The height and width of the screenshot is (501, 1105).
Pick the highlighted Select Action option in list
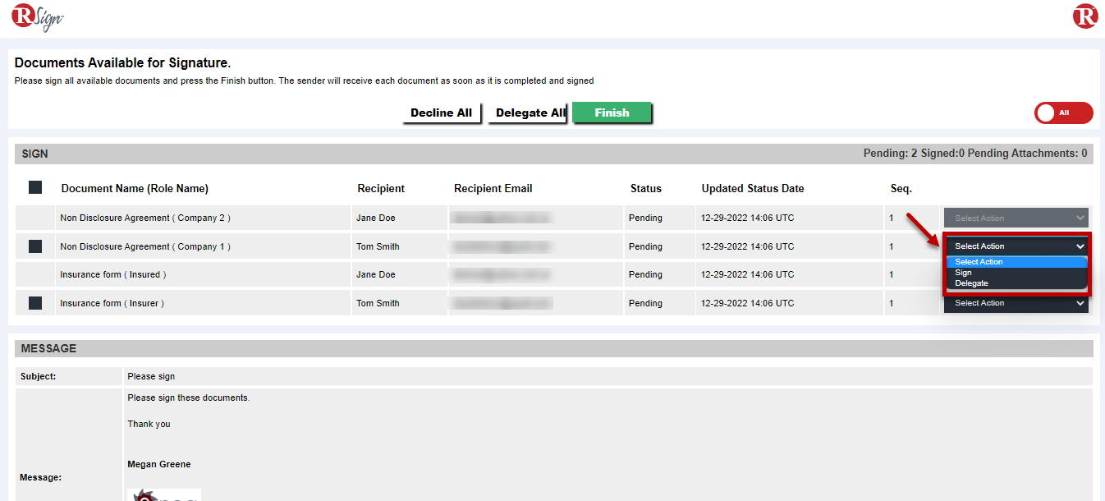(x=979, y=262)
